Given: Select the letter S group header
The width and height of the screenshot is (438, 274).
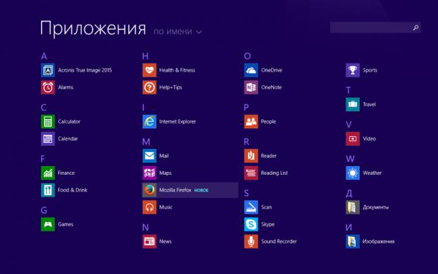Looking at the screenshot, I should (x=247, y=193).
